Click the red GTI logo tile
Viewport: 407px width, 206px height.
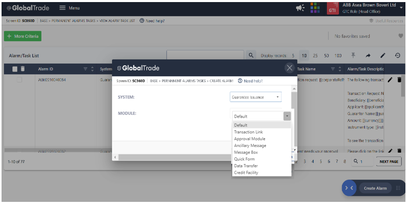pos(333,8)
